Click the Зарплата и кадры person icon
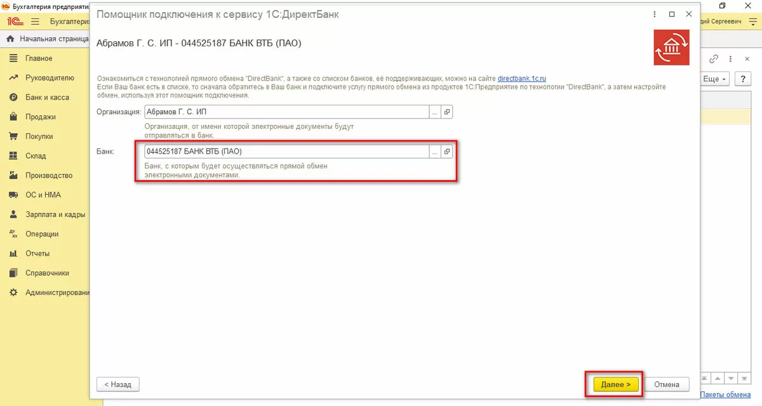Viewport: 762px width, 406px height. click(13, 214)
